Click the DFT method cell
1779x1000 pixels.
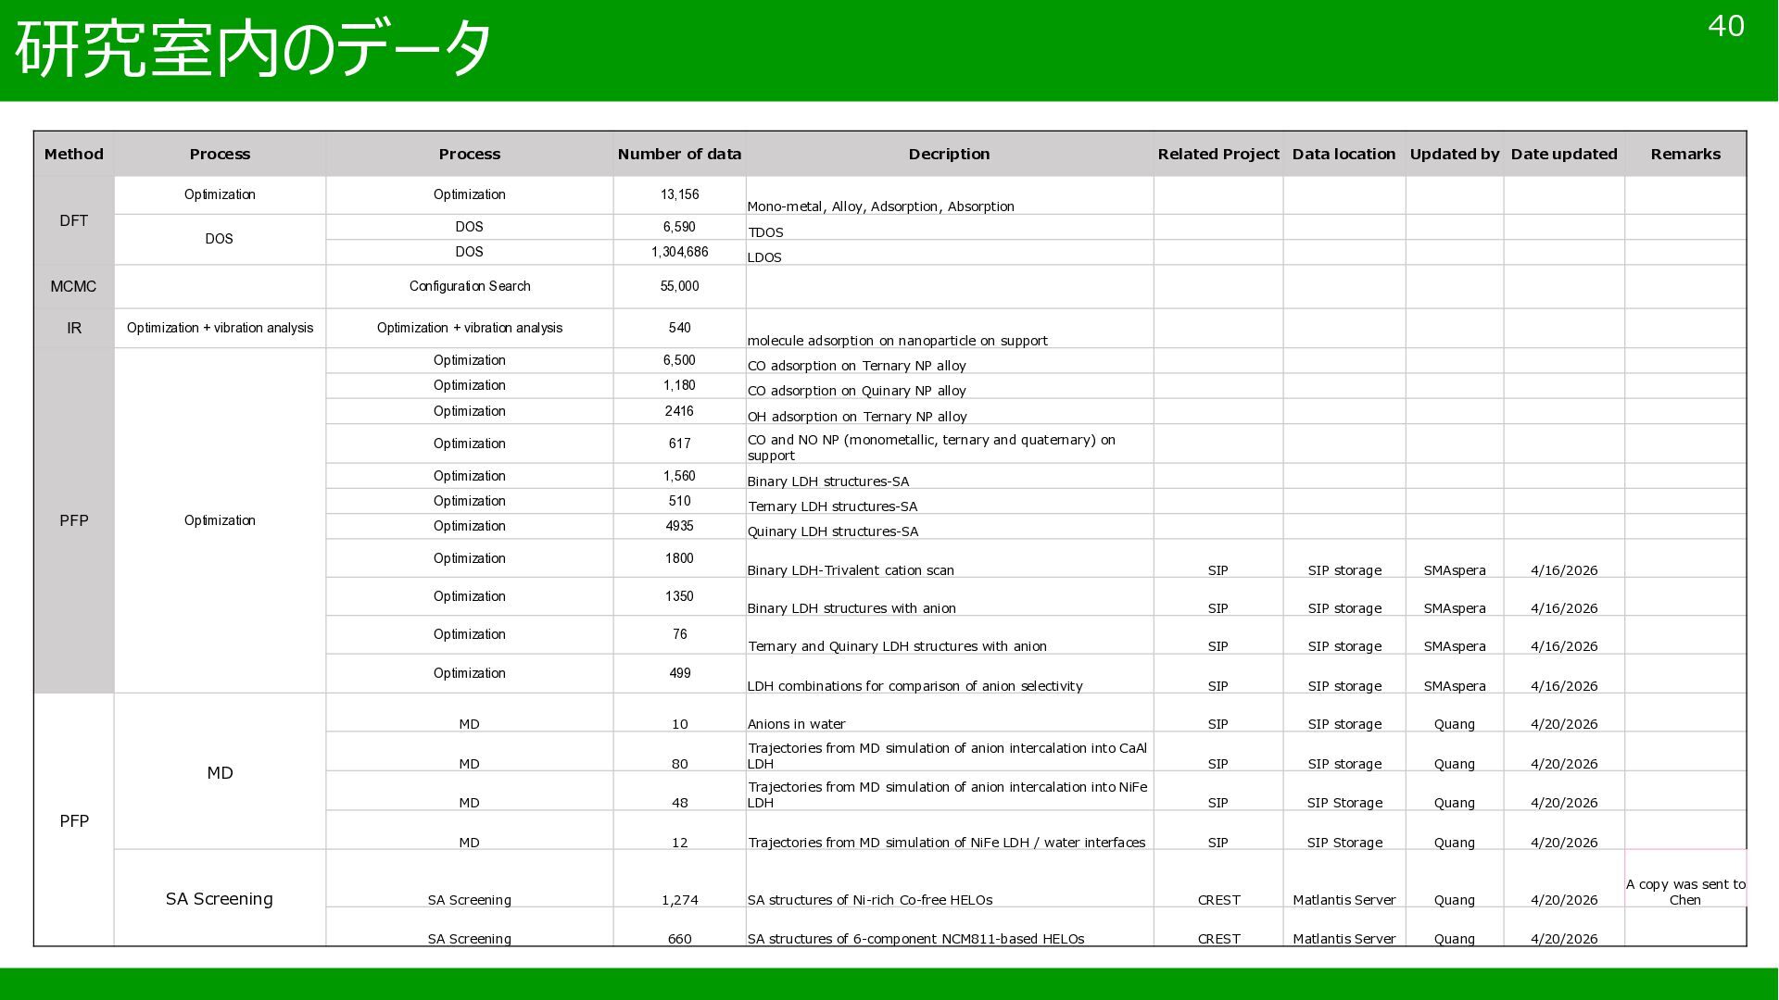pos(74,220)
